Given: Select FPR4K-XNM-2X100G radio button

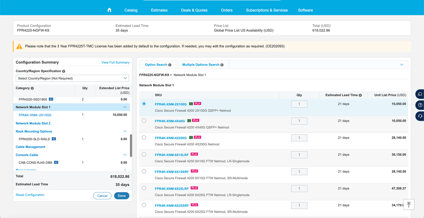Looking at the screenshot, I should coord(144,104).
